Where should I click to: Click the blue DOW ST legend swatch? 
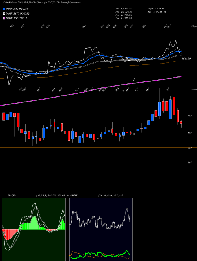click(x=4, y=9)
